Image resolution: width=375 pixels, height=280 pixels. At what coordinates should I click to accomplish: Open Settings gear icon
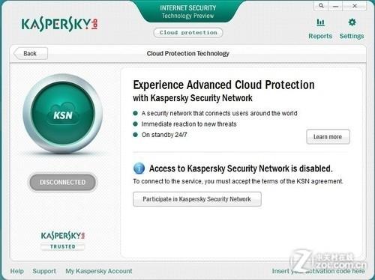point(352,22)
